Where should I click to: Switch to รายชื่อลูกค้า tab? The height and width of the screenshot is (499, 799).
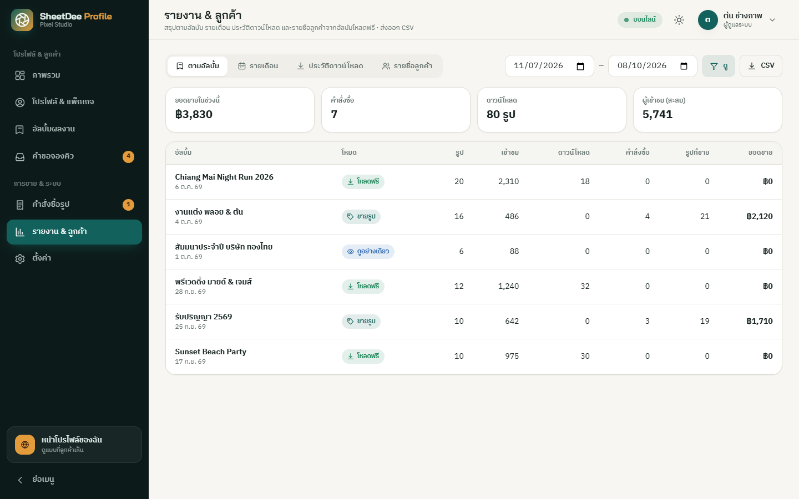pyautogui.click(x=407, y=66)
